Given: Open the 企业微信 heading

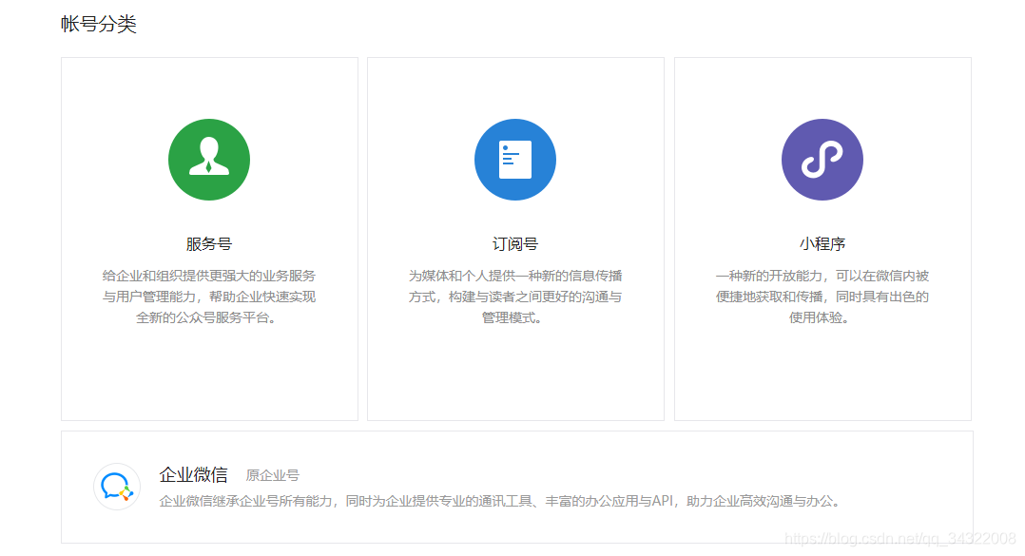Looking at the screenshot, I should [x=194, y=474].
